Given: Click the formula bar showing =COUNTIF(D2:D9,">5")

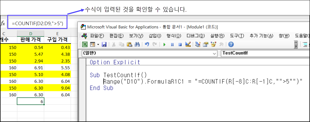Looking at the screenshot, I should tap(37, 24).
